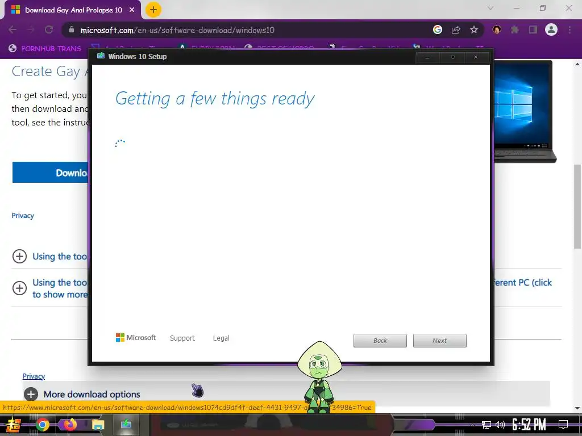582x436 pixels.
Task: Reload the Microsoft download page
Action: click(x=49, y=30)
